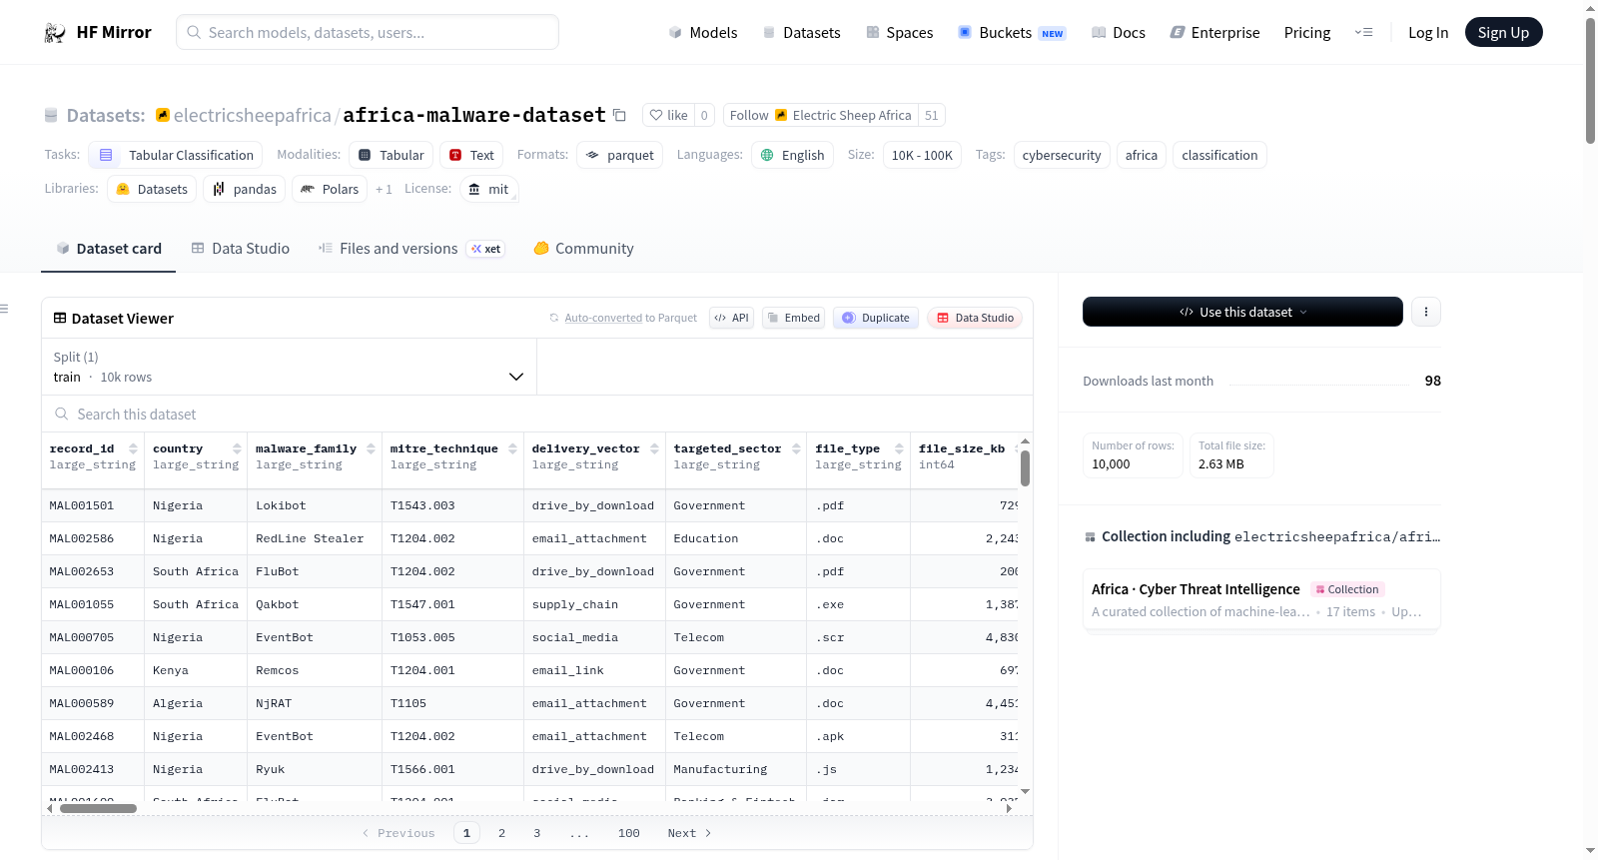Select the 10K - 100K size tag
The width and height of the screenshot is (1598, 860).
tap(922, 155)
